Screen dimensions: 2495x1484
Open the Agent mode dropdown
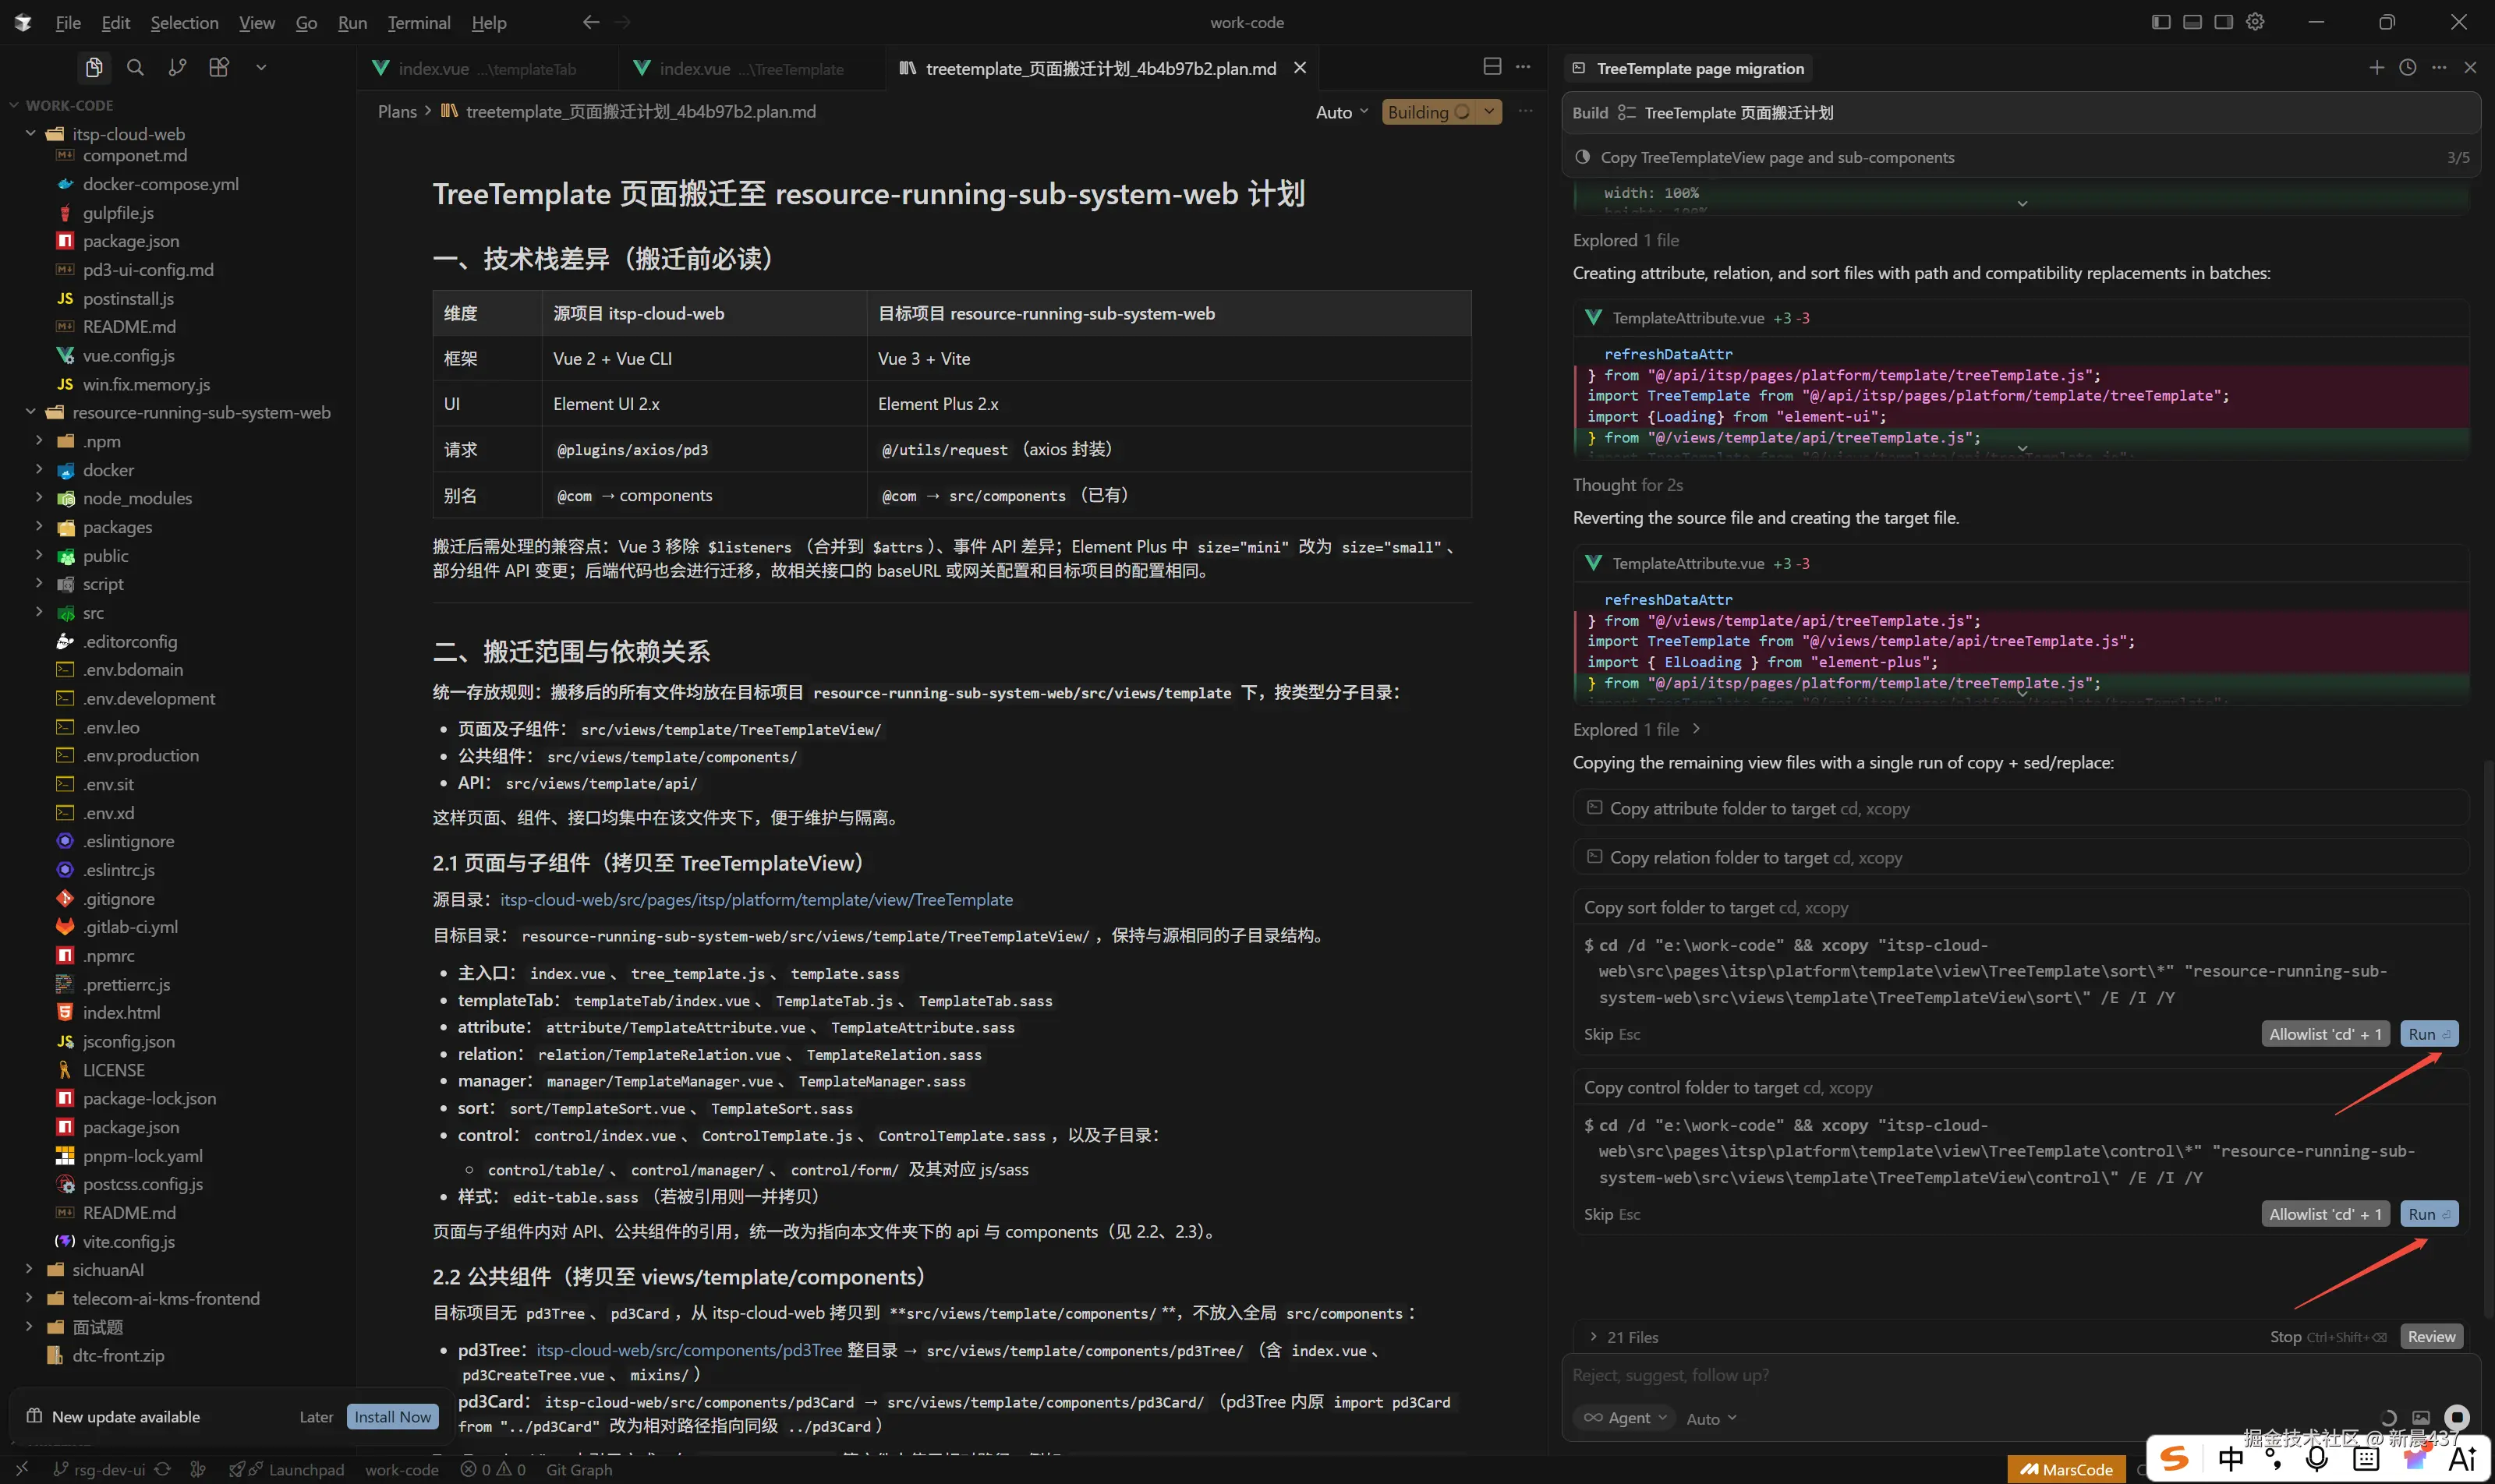[1625, 1418]
